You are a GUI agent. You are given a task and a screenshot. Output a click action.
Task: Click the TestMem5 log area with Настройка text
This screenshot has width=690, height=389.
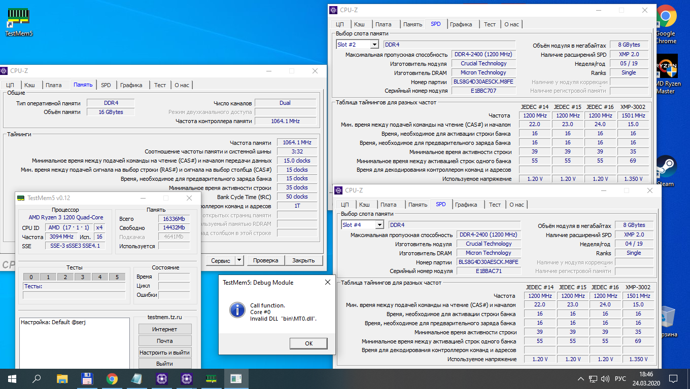(75, 343)
